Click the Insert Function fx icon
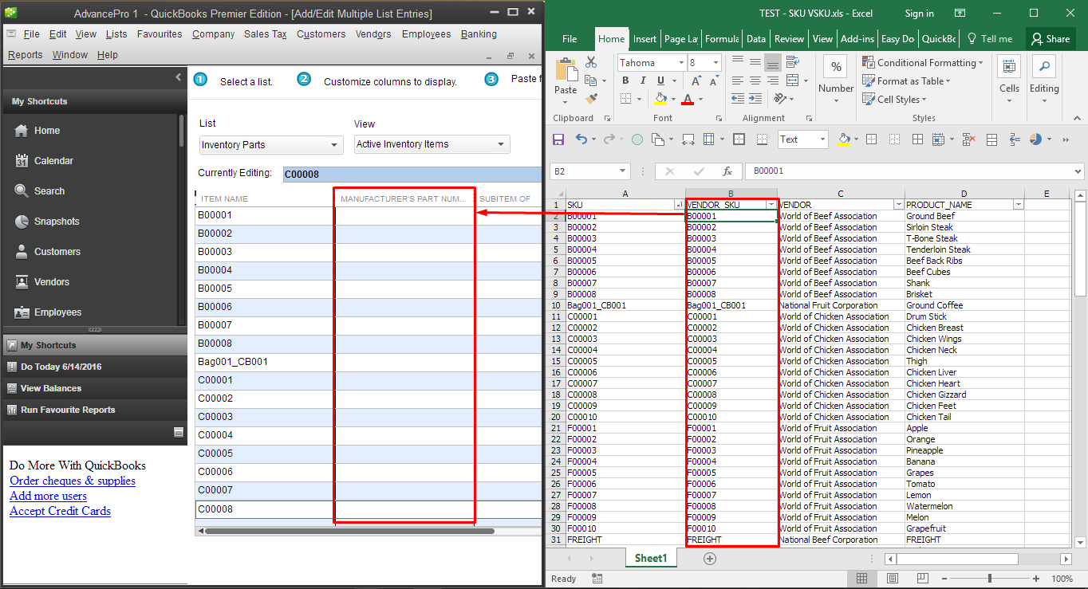1088x589 pixels. coord(727,171)
